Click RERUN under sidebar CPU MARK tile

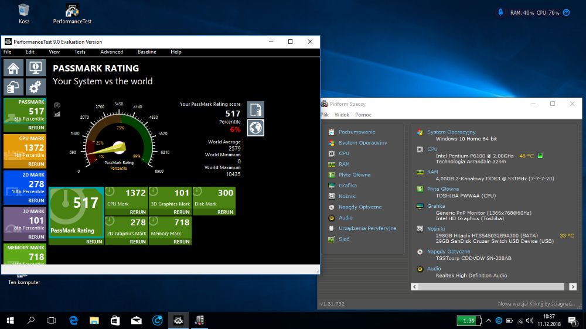pyautogui.click(x=36, y=164)
